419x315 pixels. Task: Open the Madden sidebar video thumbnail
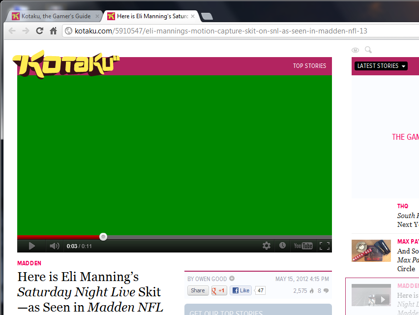coord(371,295)
